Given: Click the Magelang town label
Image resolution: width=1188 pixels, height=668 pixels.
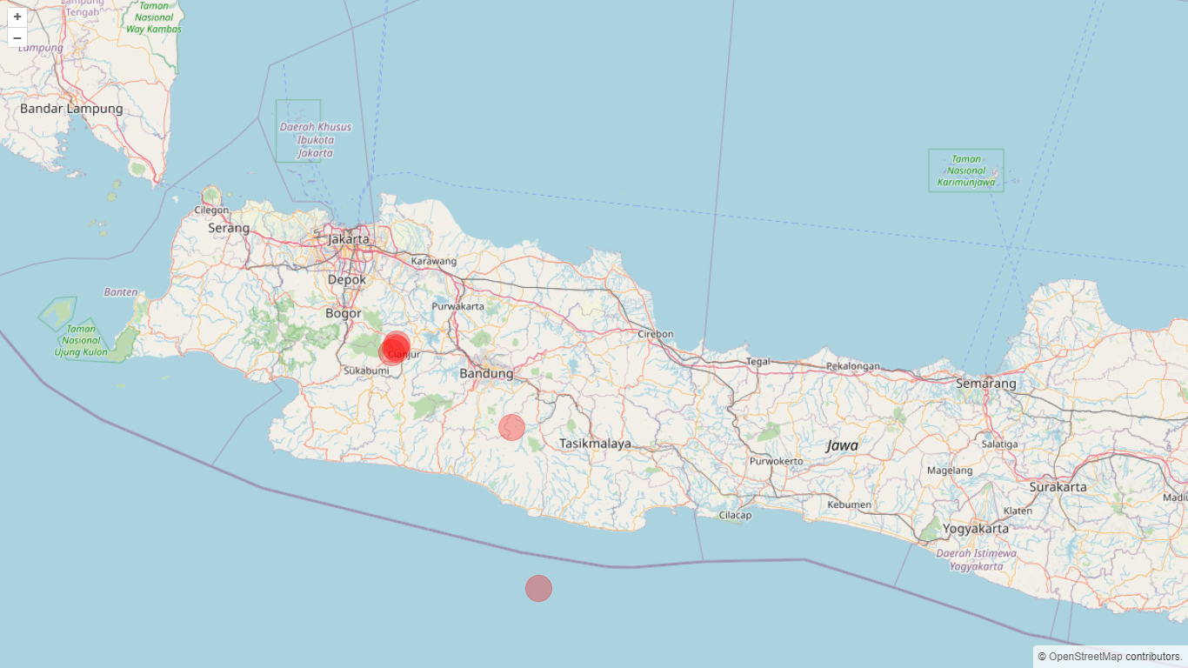Looking at the screenshot, I should (950, 471).
